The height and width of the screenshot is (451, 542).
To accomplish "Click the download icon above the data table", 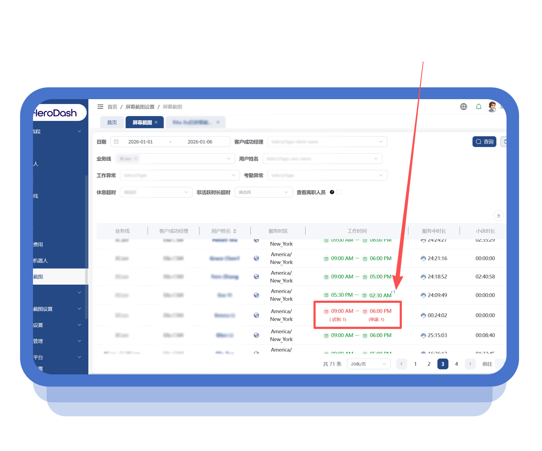I will [x=499, y=215].
